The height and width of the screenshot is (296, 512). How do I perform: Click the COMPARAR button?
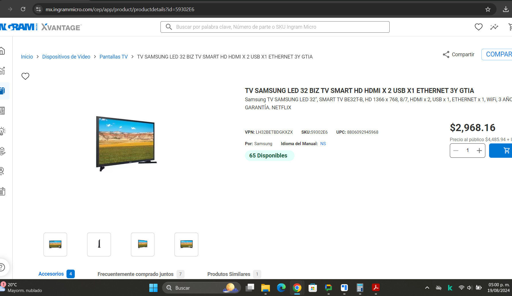tap(497, 54)
